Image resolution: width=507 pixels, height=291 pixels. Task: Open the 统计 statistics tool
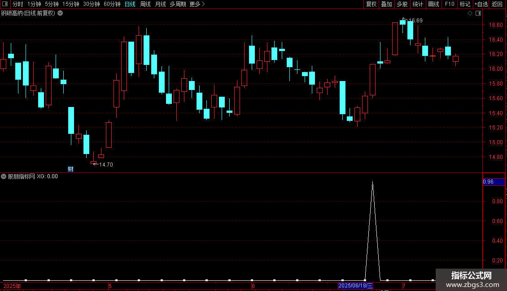[x=418, y=4]
